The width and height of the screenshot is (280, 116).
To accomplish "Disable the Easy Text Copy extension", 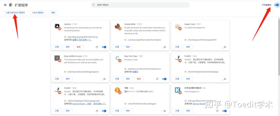I will pos(164,79).
